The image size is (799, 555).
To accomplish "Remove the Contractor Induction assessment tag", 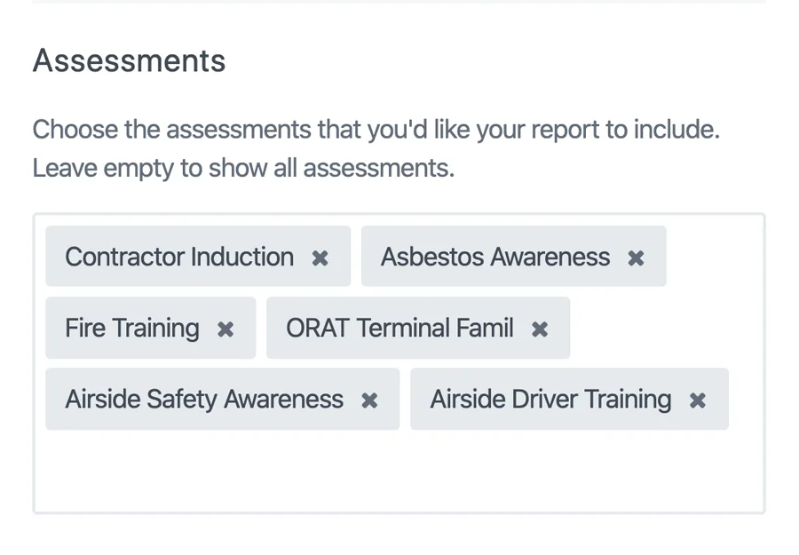I will 320,258.
